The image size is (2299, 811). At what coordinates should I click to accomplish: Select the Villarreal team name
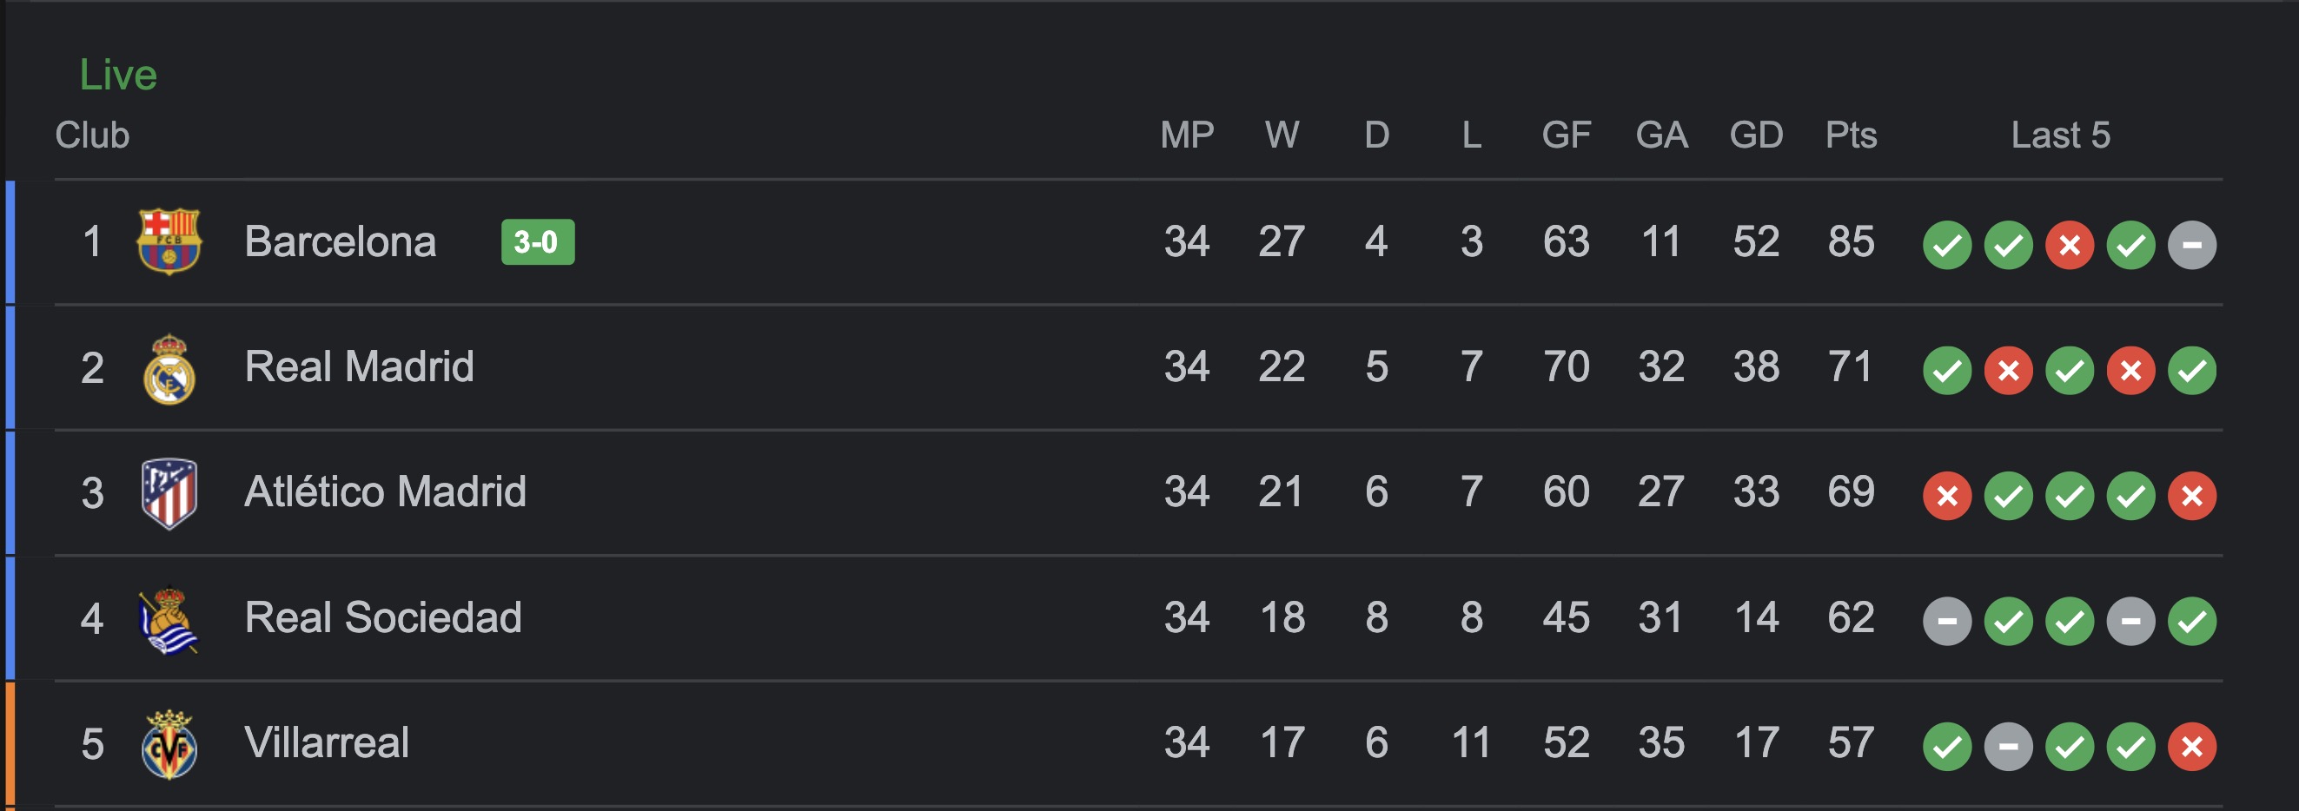(x=327, y=742)
